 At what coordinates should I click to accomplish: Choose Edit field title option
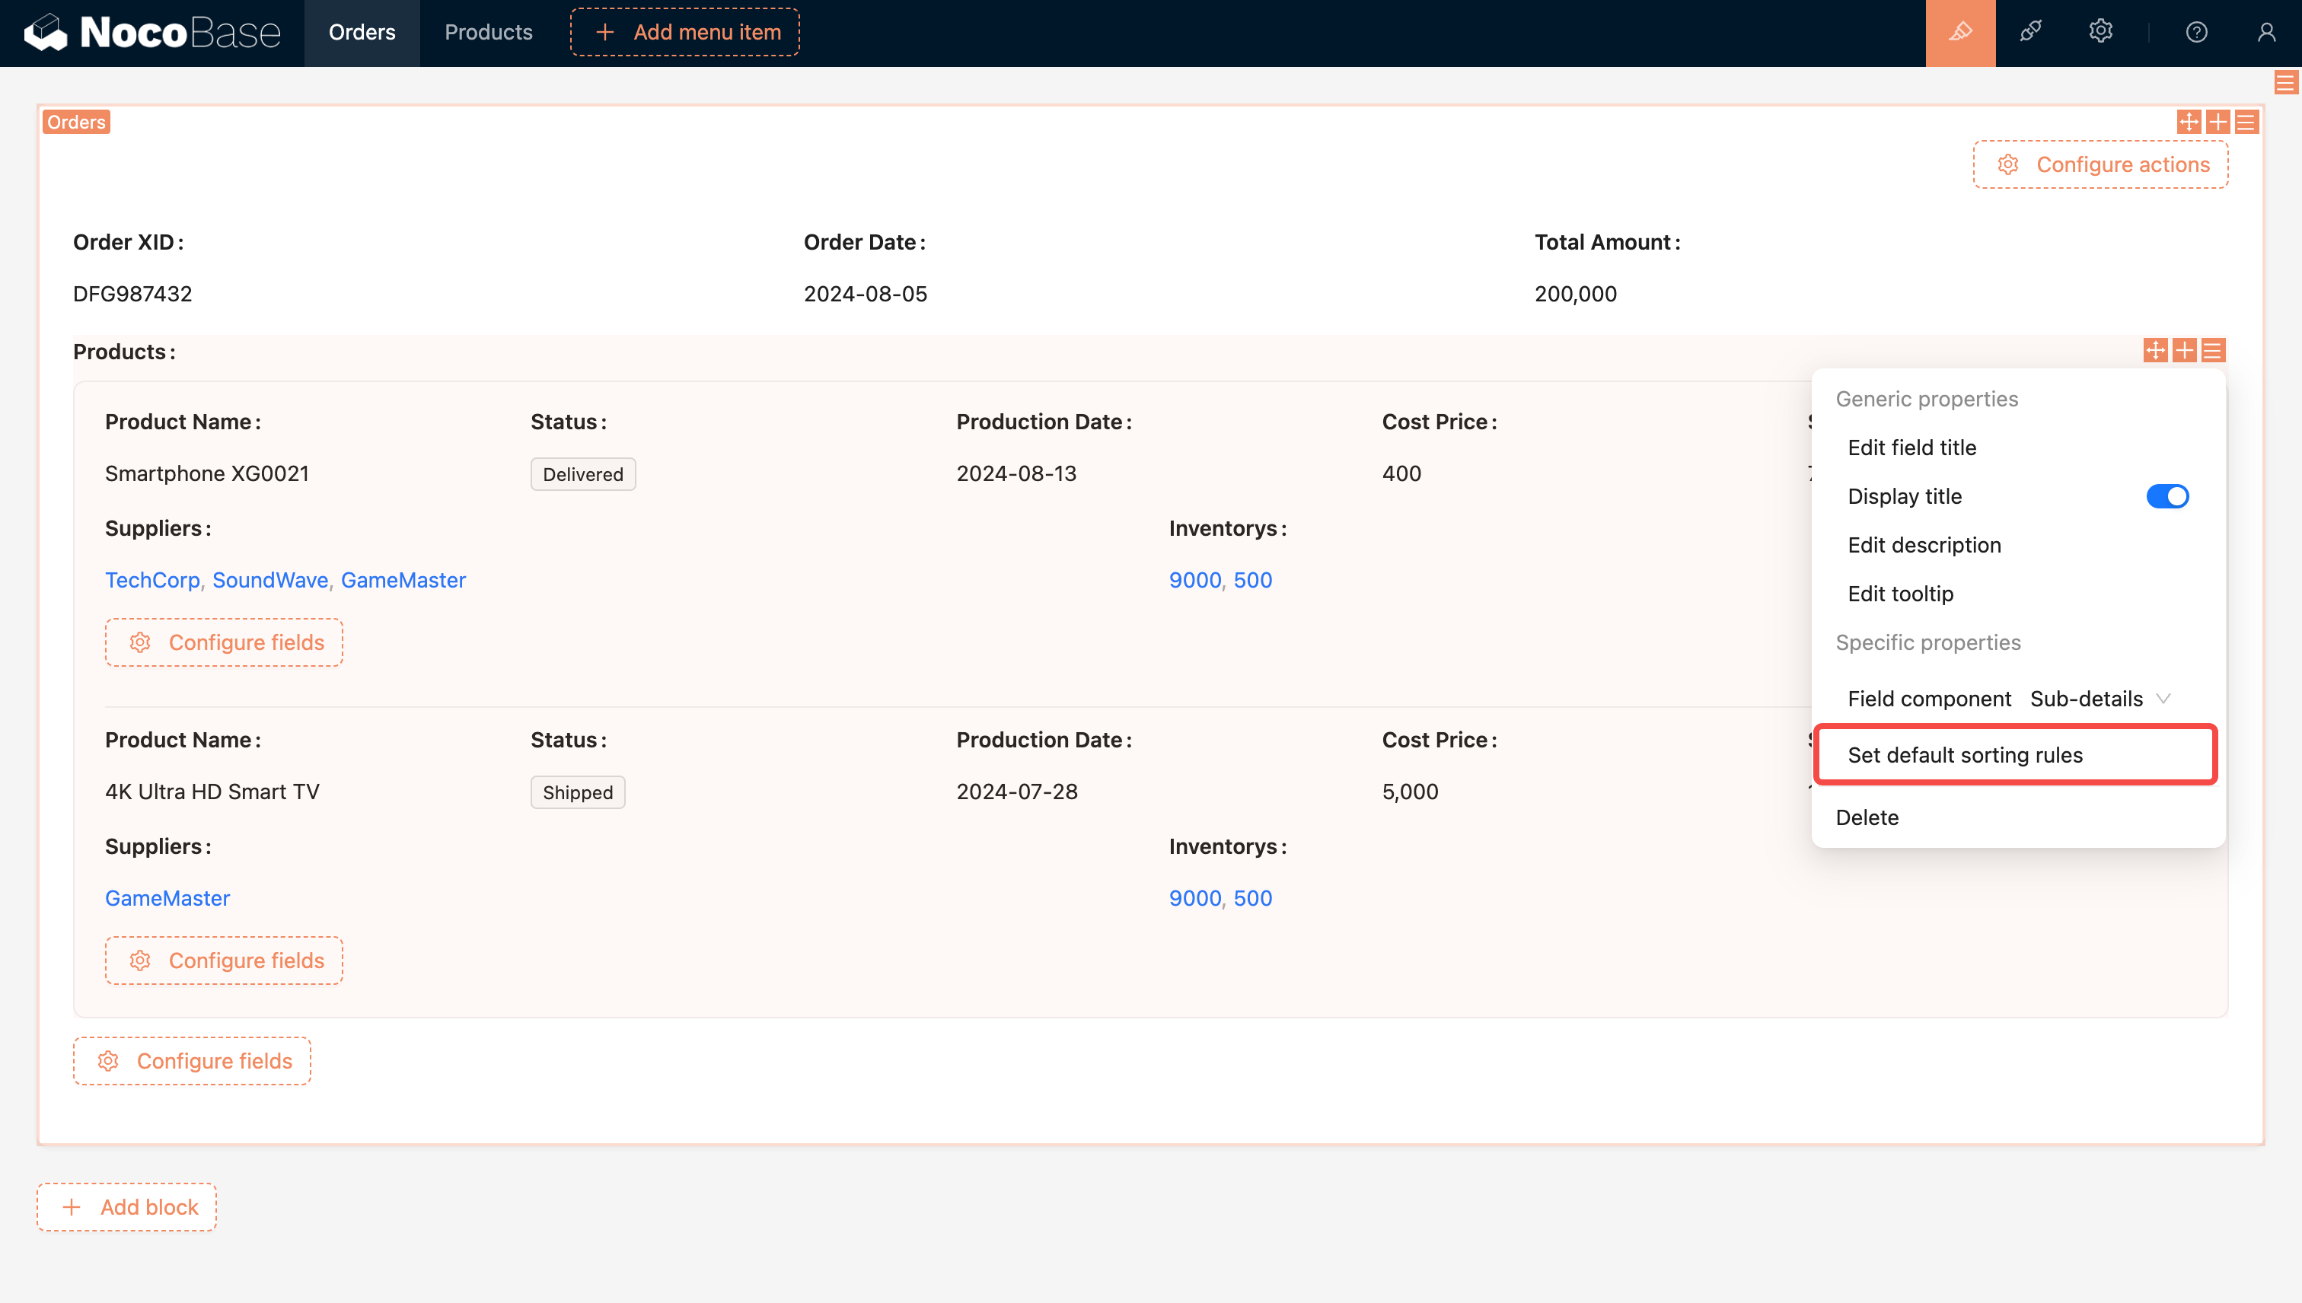point(1911,448)
